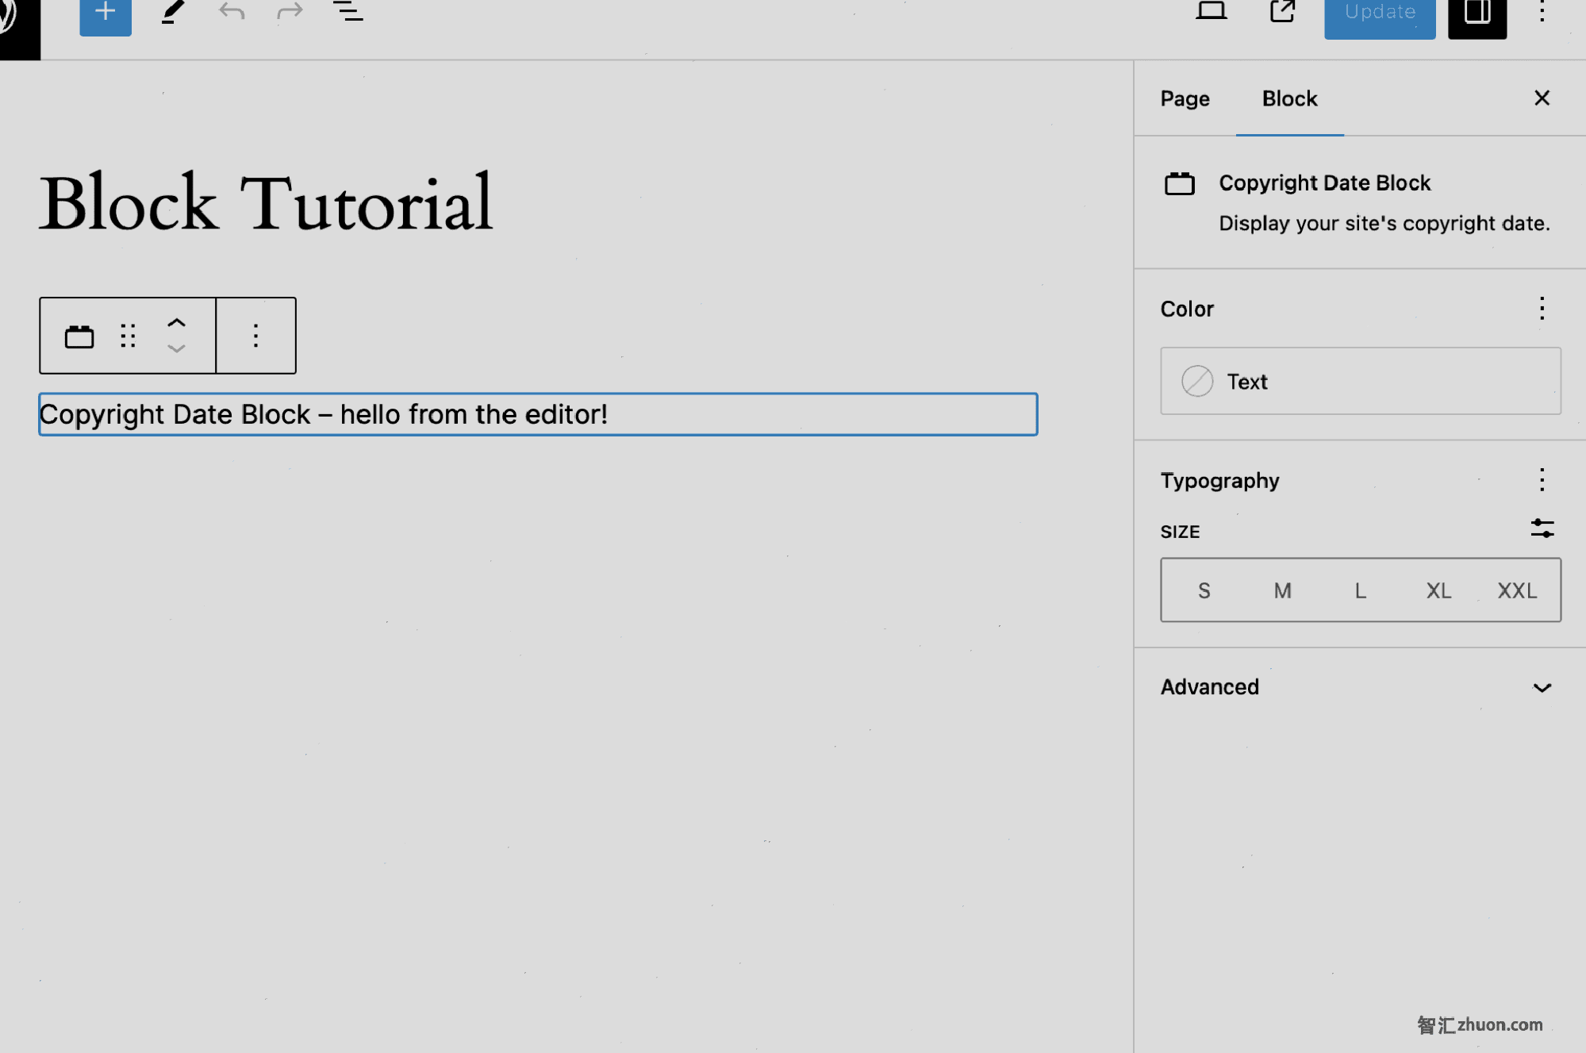This screenshot has height=1053, width=1586.
Task: Click the Typography panel heading
Action: click(x=1219, y=481)
